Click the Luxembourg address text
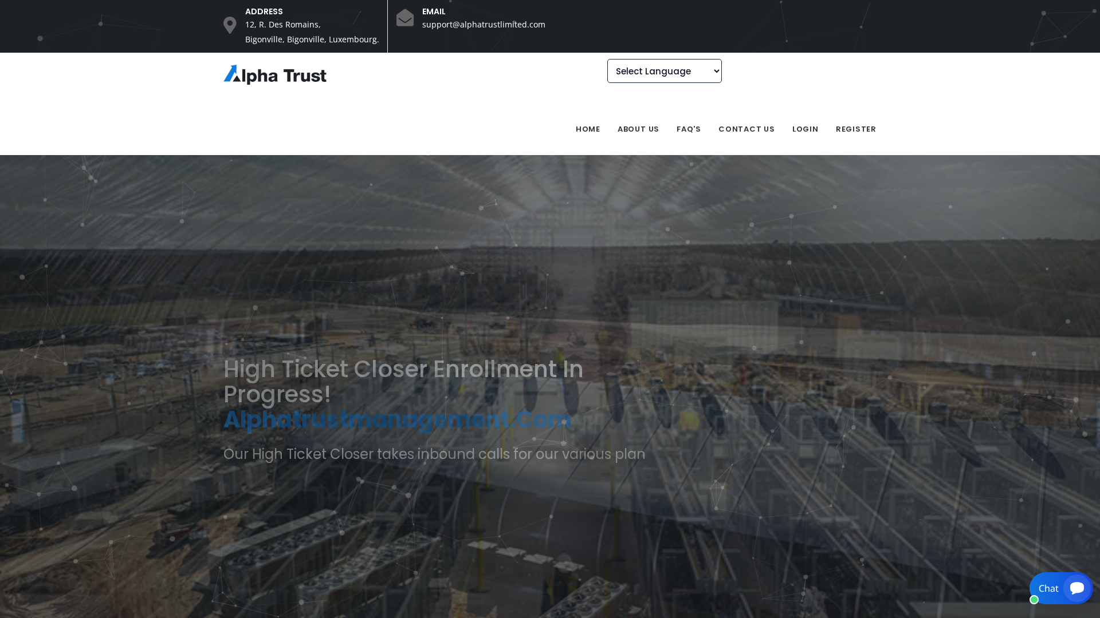 pyautogui.click(x=312, y=32)
